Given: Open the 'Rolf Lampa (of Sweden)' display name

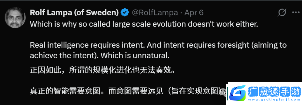Looking at the screenshot, I should 74,13.
